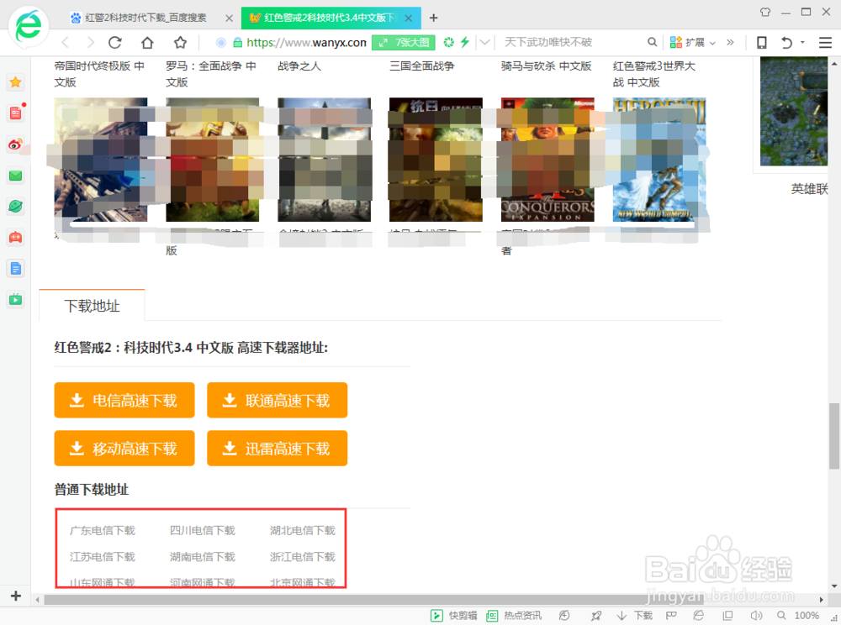
Task: Click the 迅雷高速下载 button
Action: (278, 449)
